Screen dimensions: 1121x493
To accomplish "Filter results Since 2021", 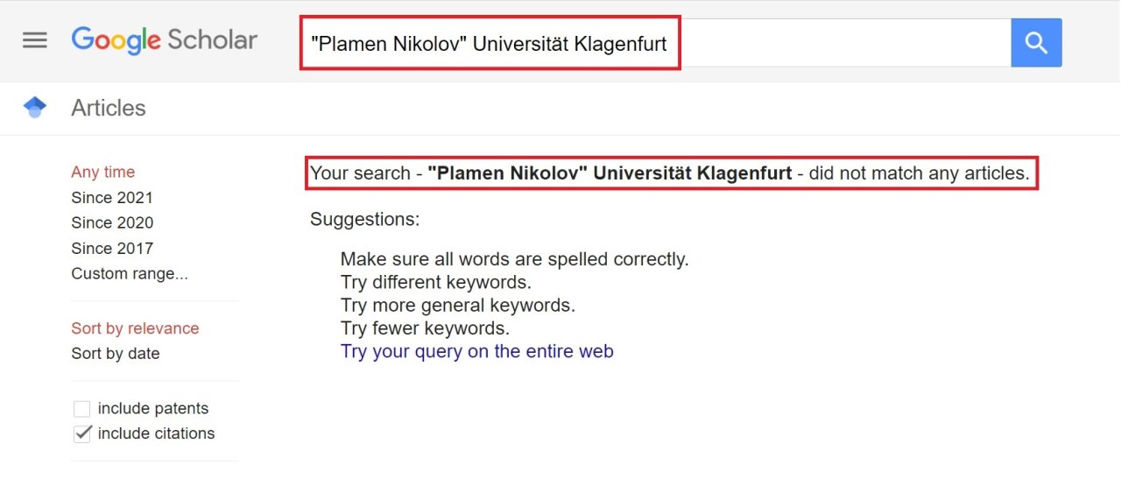I will point(112,197).
